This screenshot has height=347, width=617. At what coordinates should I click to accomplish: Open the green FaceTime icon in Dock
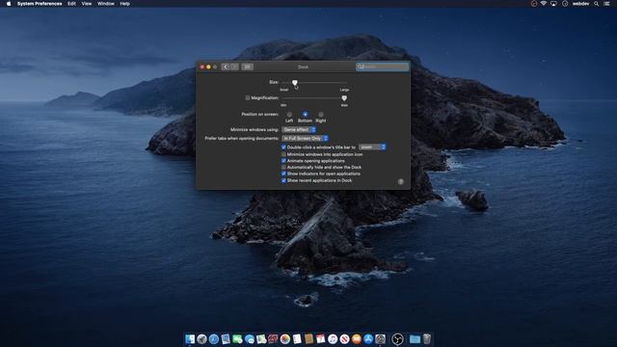pyautogui.click(x=237, y=338)
